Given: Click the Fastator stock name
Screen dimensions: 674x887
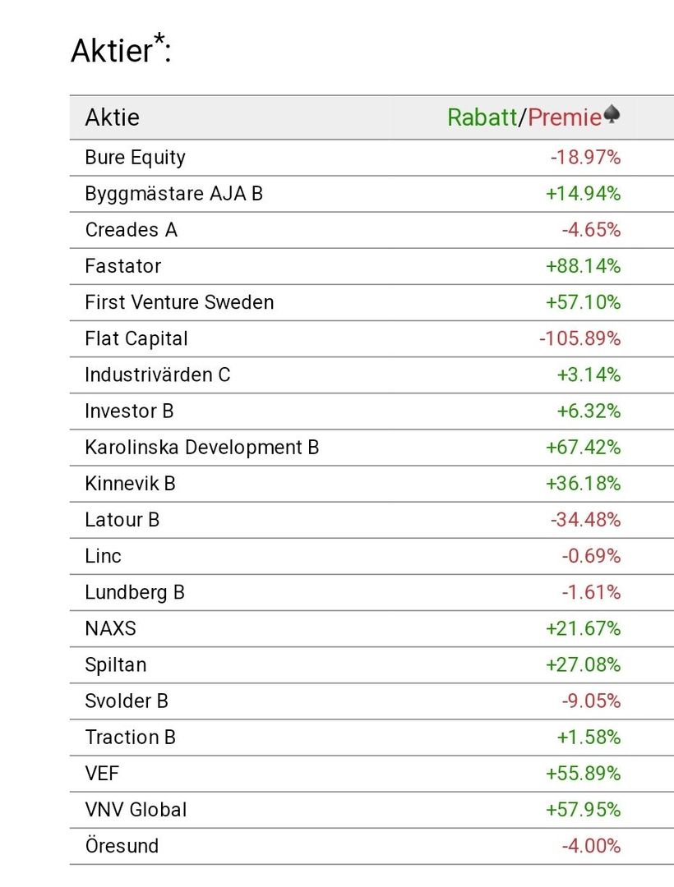Looking at the screenshot, I should 123,266.
